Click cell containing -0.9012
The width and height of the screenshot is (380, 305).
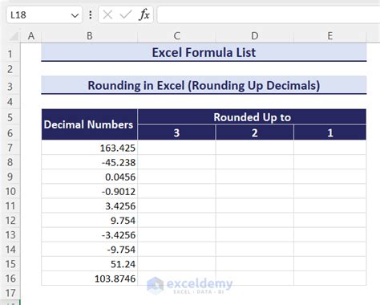pyautogui.click(x=90, y=191)
